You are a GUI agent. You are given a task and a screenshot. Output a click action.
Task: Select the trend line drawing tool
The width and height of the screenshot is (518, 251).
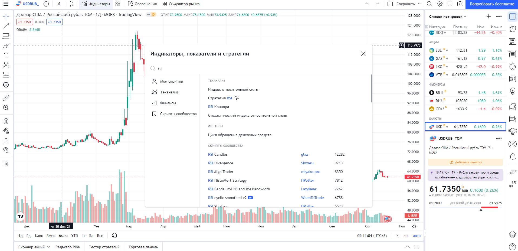[6, 26]
